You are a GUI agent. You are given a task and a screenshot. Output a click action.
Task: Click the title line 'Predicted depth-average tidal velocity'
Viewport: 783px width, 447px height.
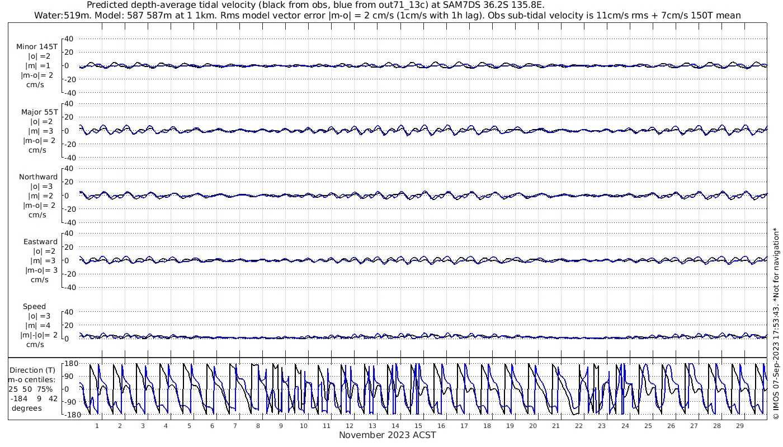[316, 5]
